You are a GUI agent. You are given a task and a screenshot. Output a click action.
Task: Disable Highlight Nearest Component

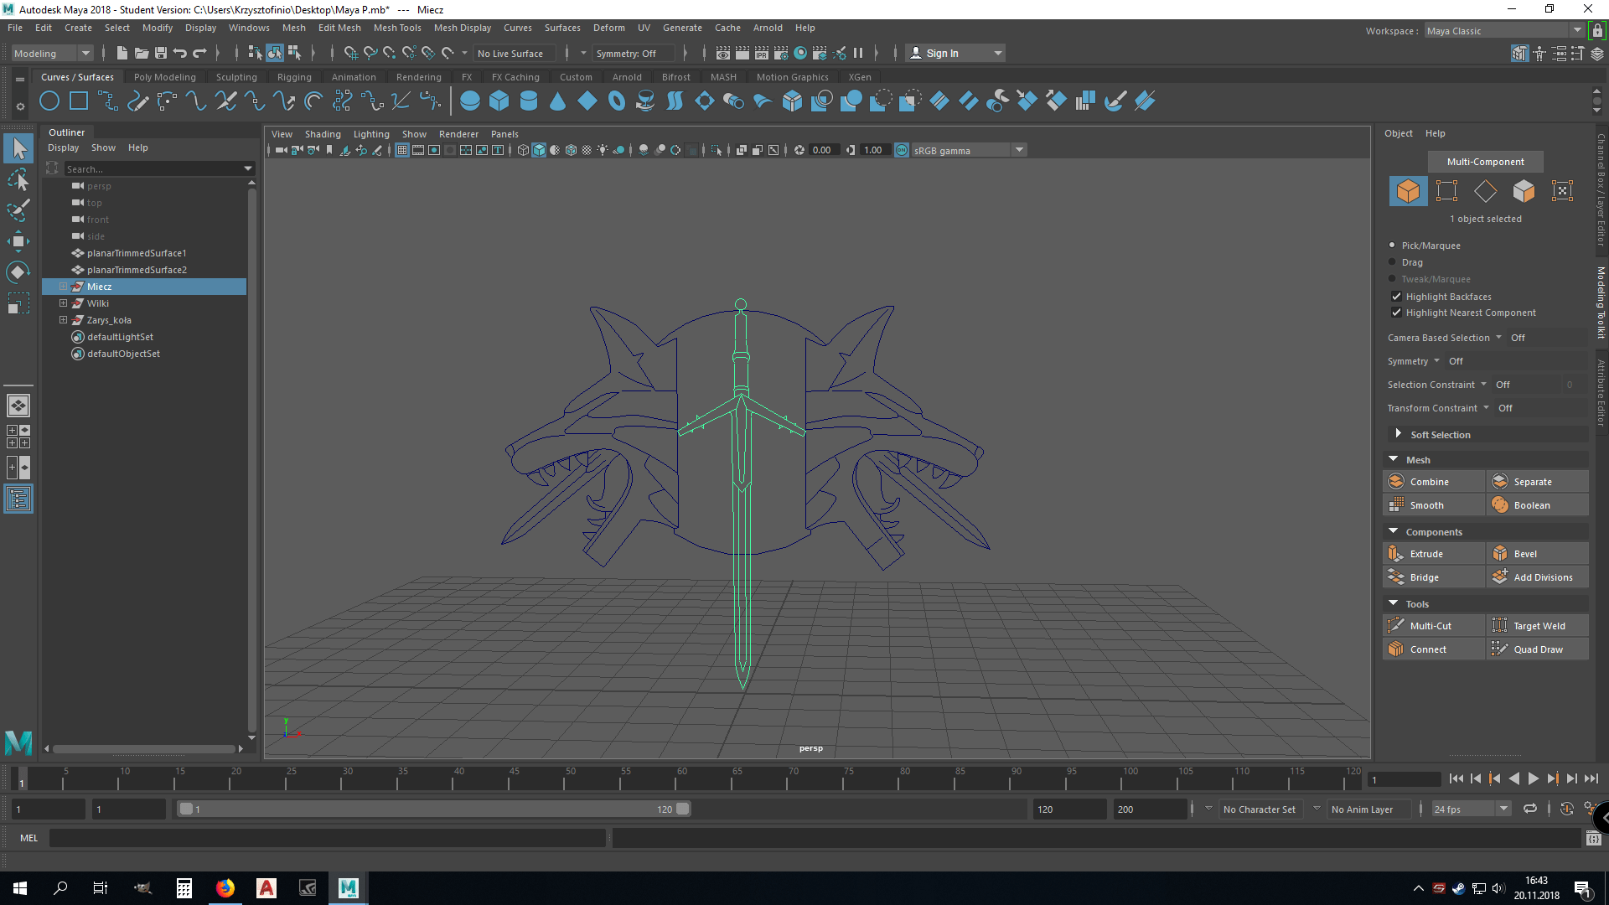point(1397,313)
